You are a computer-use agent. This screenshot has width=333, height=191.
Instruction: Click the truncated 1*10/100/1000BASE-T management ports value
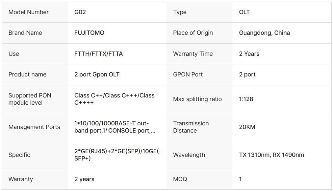[115, 127]
